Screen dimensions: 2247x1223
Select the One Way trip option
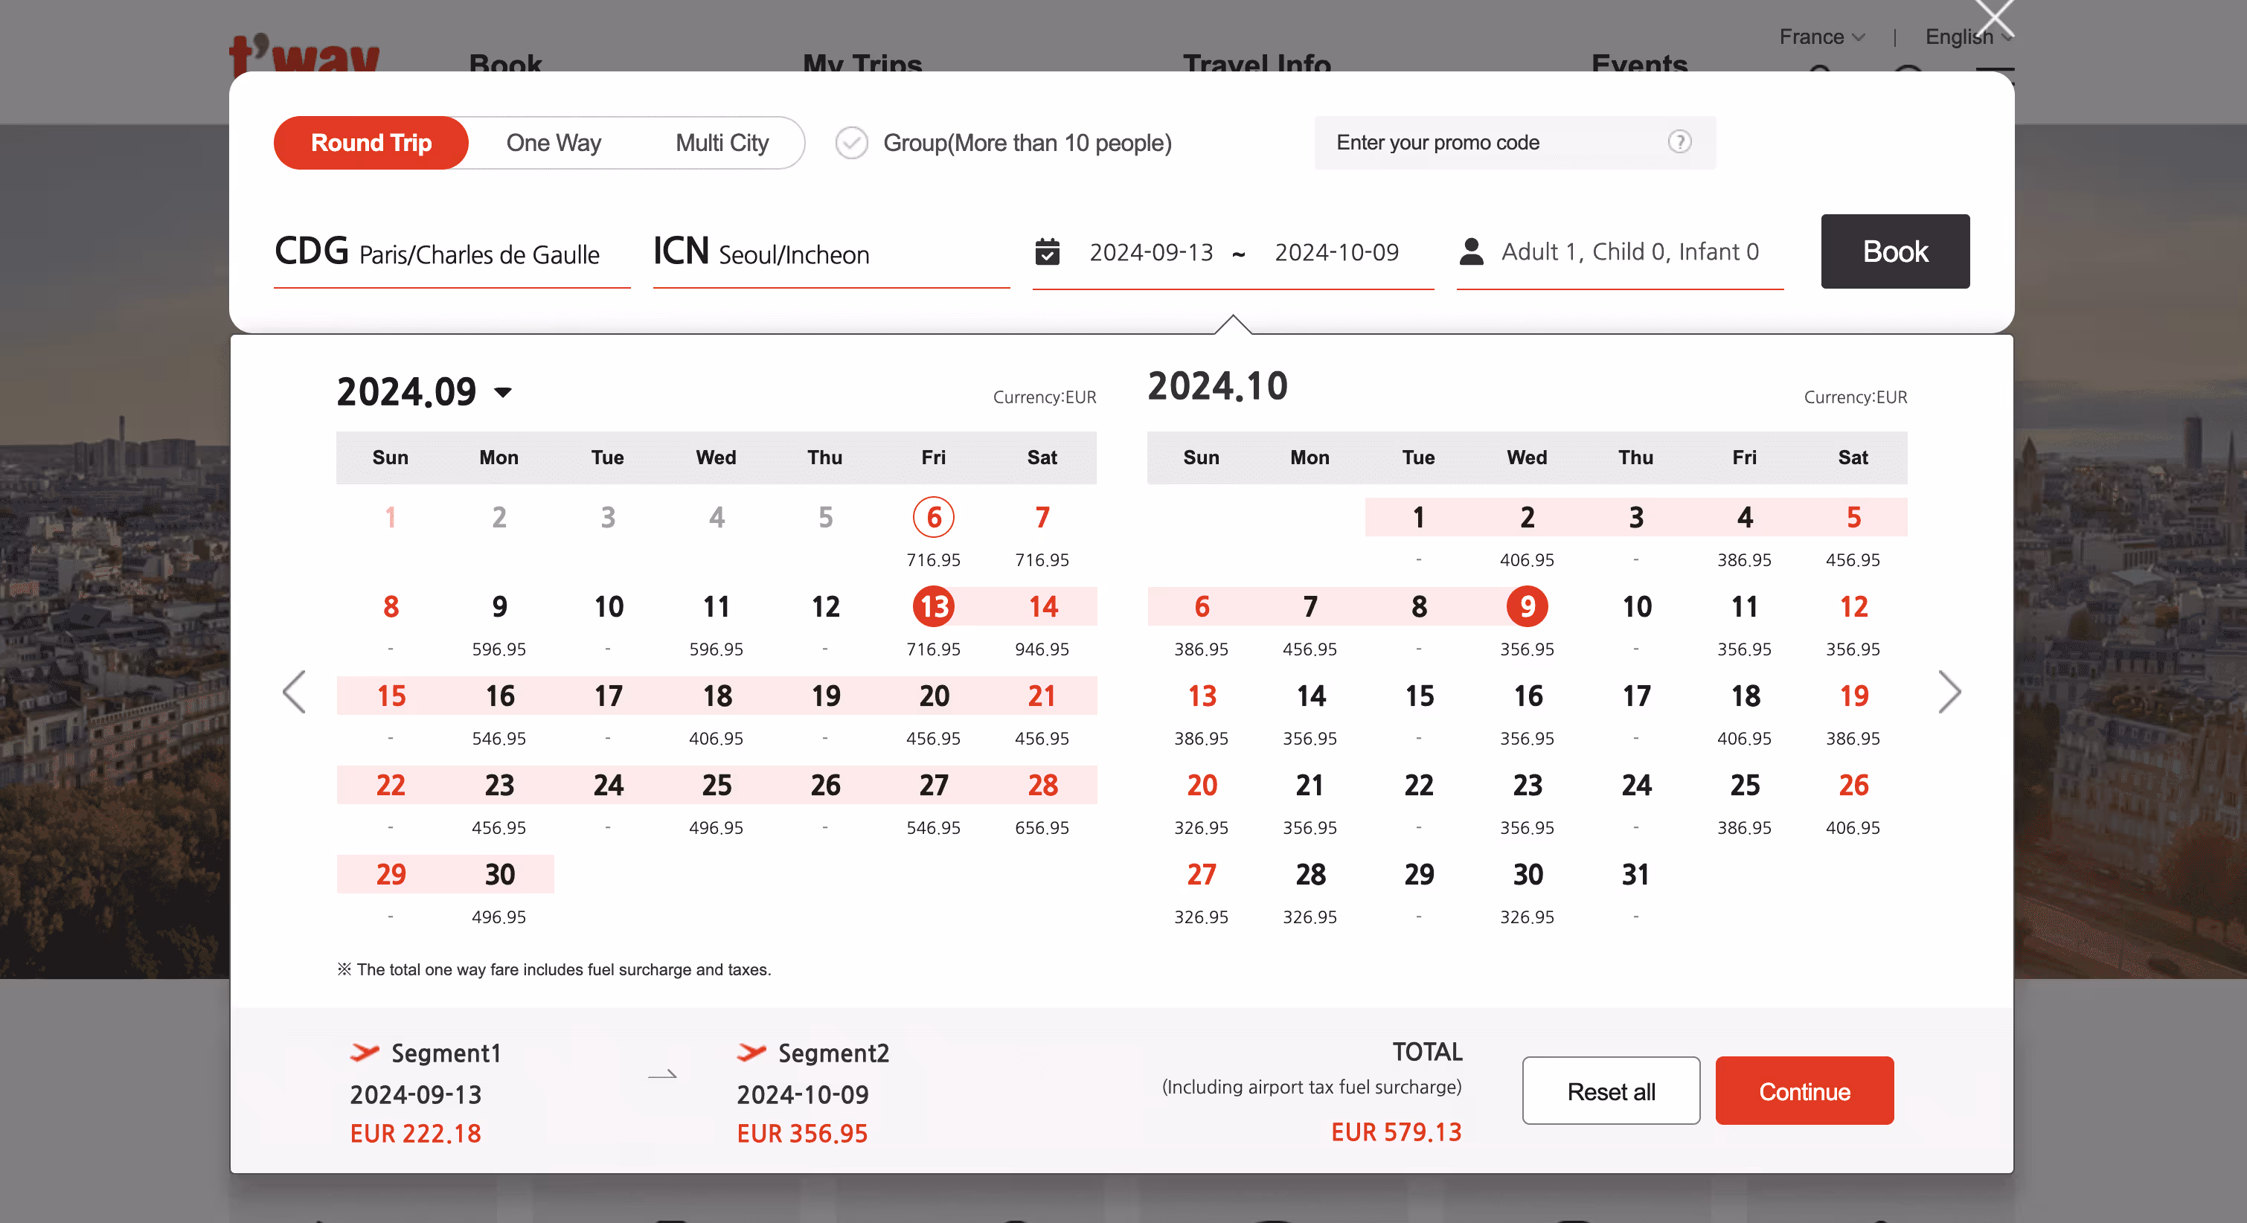[553, 143]
